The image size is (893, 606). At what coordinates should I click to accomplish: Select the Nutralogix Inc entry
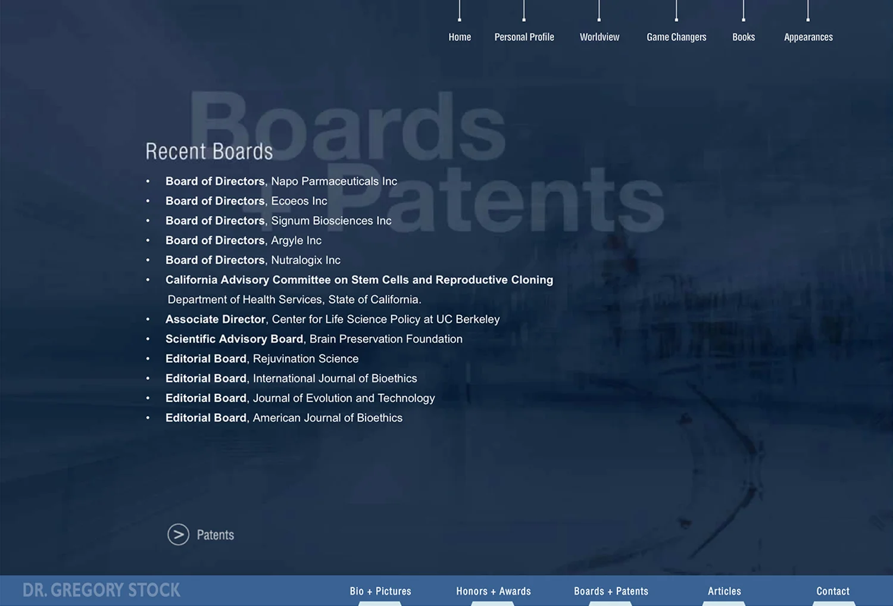tap(253, 260)
